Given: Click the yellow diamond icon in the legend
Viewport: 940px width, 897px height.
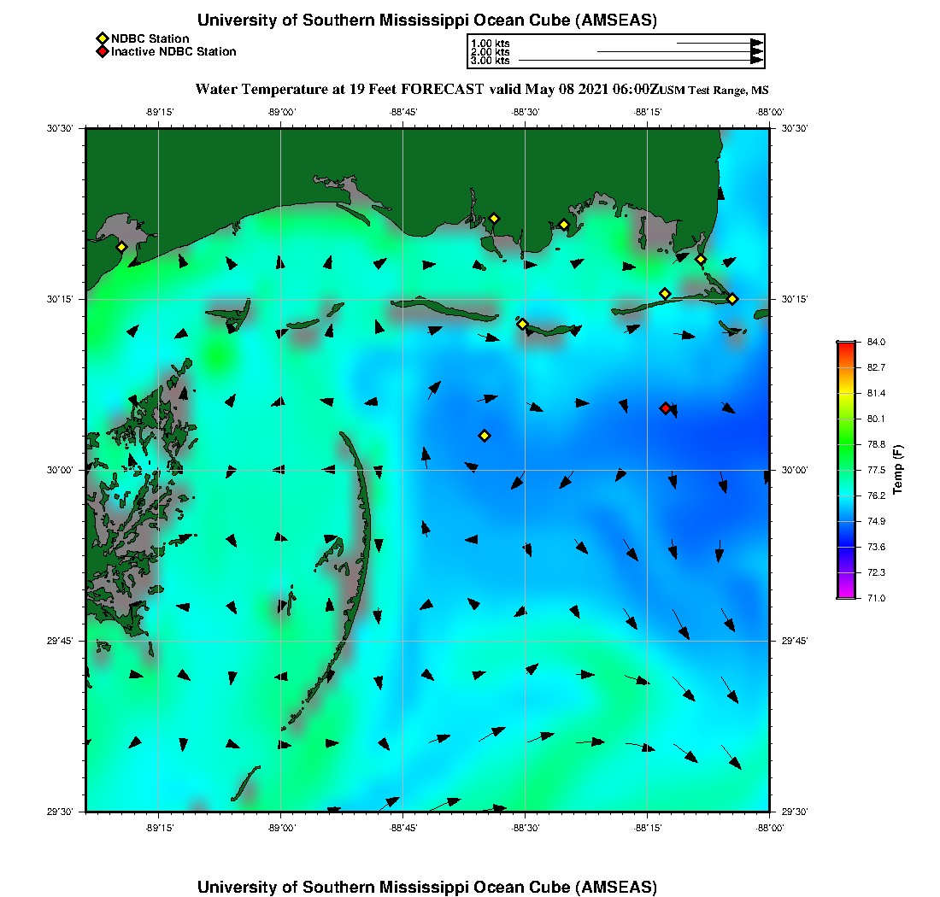Looking at the screenshot, I should point(102,38).
